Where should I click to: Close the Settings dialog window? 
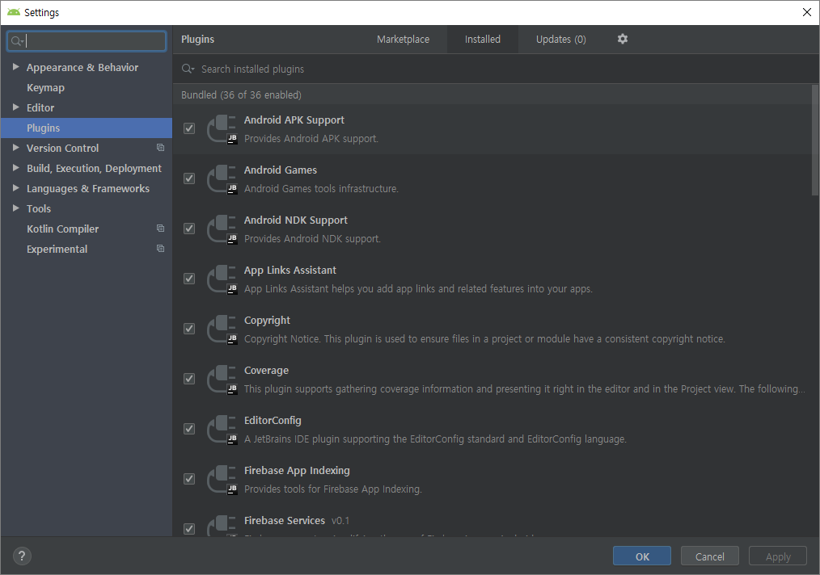click(806, 12)
